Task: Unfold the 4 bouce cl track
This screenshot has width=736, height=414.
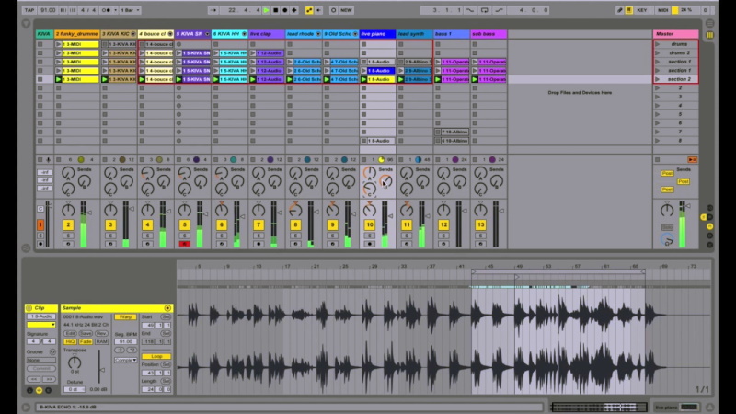Action: (x=170, y=34)
